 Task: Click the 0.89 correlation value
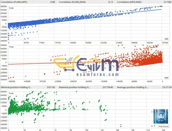tap(52, 2)
